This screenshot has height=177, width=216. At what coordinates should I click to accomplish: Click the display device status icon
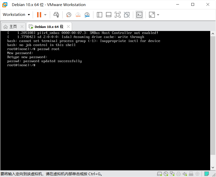(197, 174)
